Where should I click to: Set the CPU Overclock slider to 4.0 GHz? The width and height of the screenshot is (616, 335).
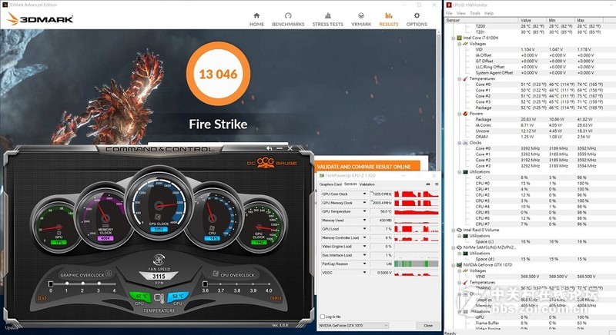pyautogui.click(x=269, y=284)
